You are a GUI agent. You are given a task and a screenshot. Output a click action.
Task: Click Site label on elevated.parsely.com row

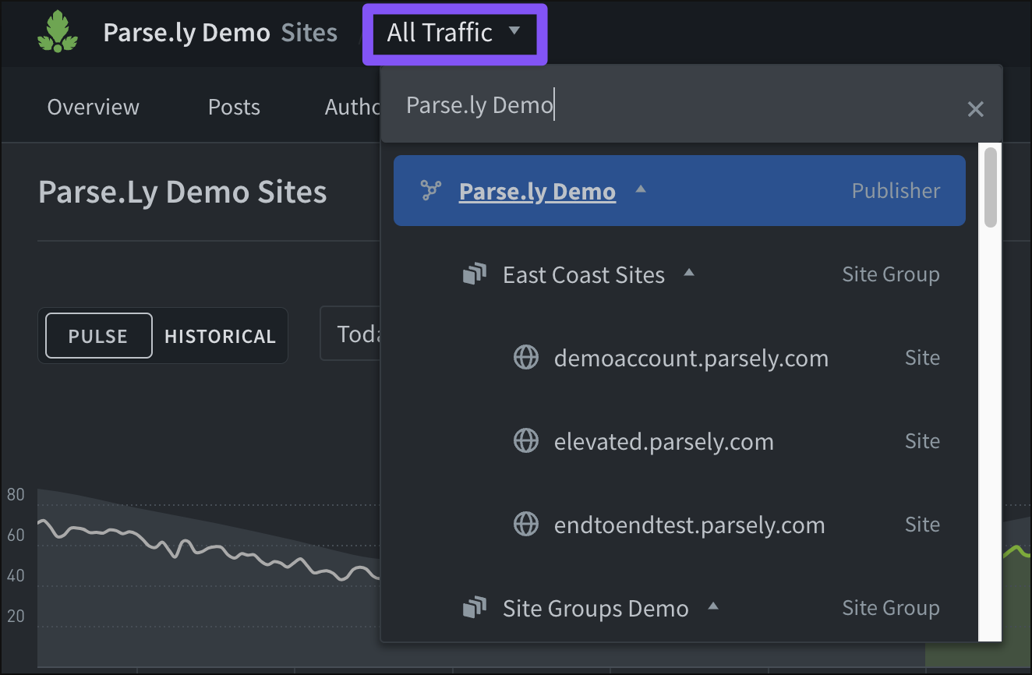point(922,441)
